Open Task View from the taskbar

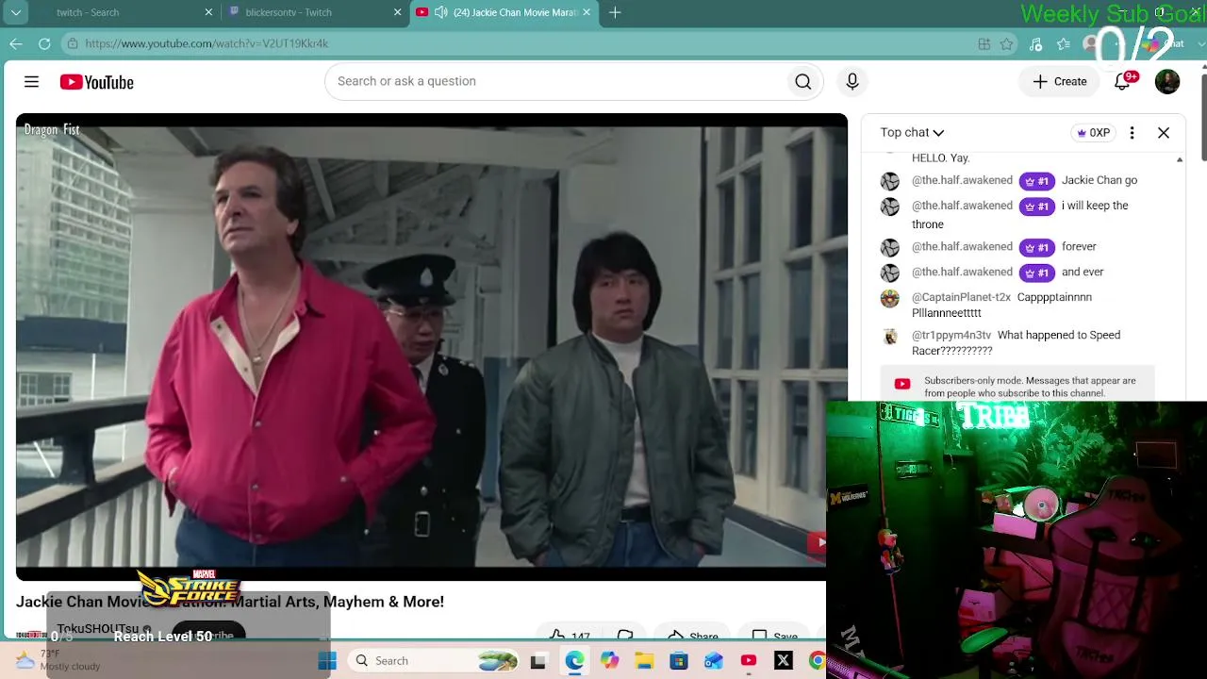tap(538, 661)
